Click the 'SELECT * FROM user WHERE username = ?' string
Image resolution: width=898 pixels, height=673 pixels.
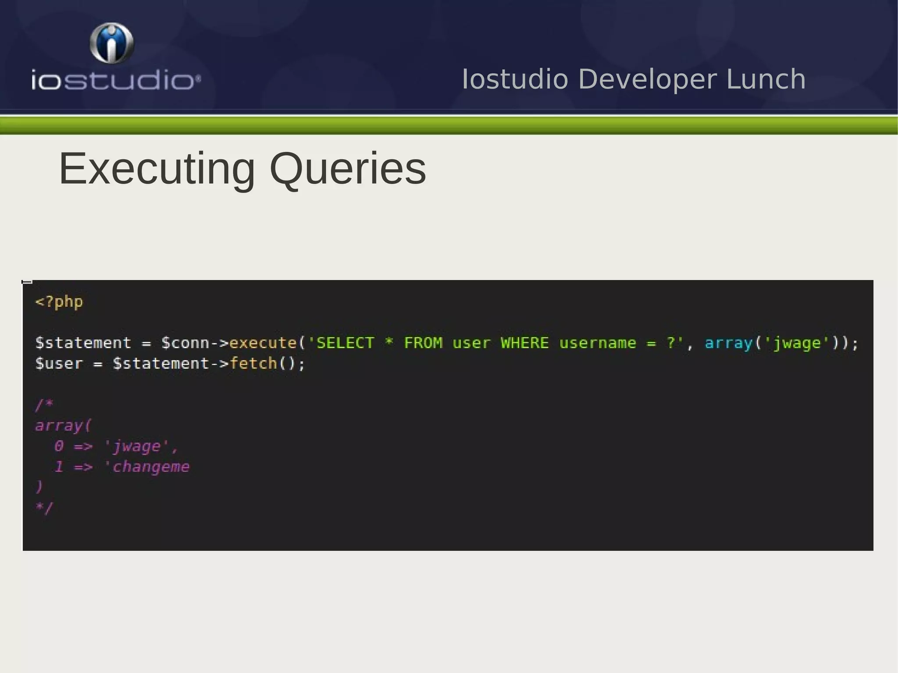(x=495, y=343)
